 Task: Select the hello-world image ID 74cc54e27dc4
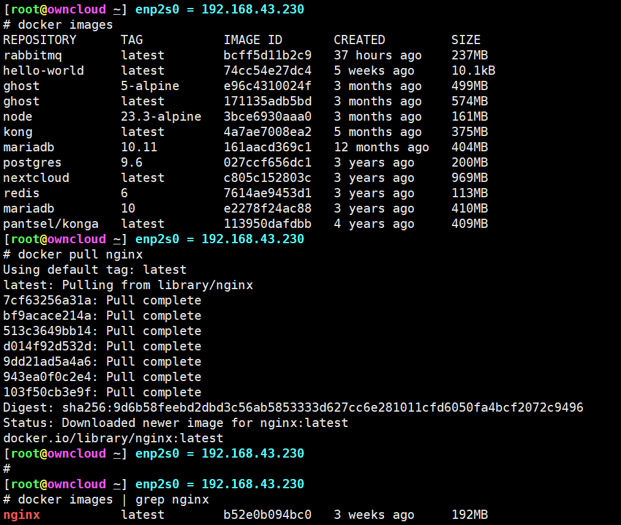pyautogui.click(x=267, y=70)
